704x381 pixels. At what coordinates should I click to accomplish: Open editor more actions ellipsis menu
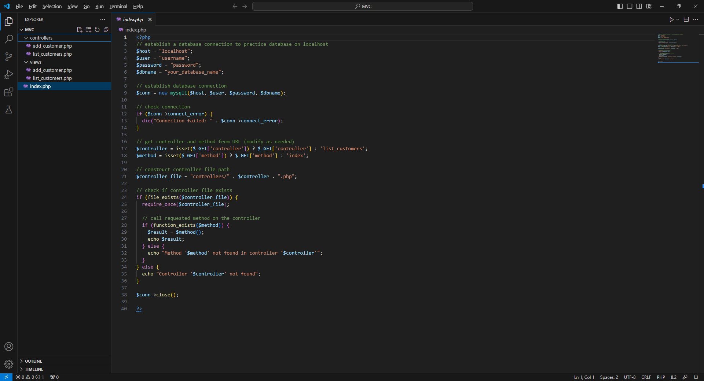[696, 19]
